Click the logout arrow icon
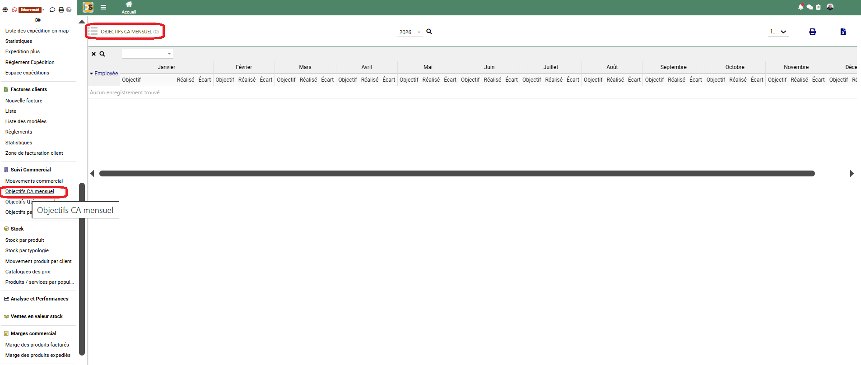861x365 pixels. (38, 20)
